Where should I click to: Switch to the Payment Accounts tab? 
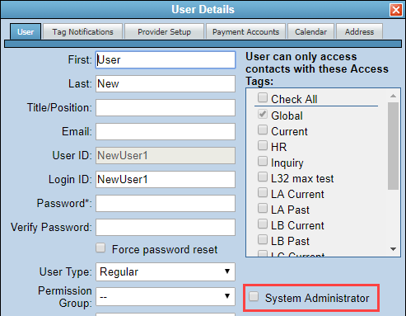coord(245,32)
